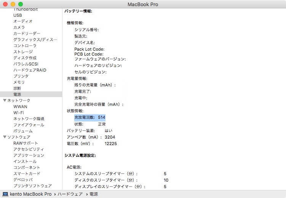This screenshot has height=198, width=286.
Task: Select アプリケーション in the sidebar
Action: click(x=29, y=155)
